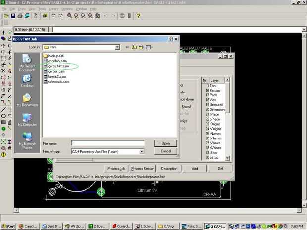307x230 pixels.
Task: Open My Network Places shortcut
Action: pos(27,137)
